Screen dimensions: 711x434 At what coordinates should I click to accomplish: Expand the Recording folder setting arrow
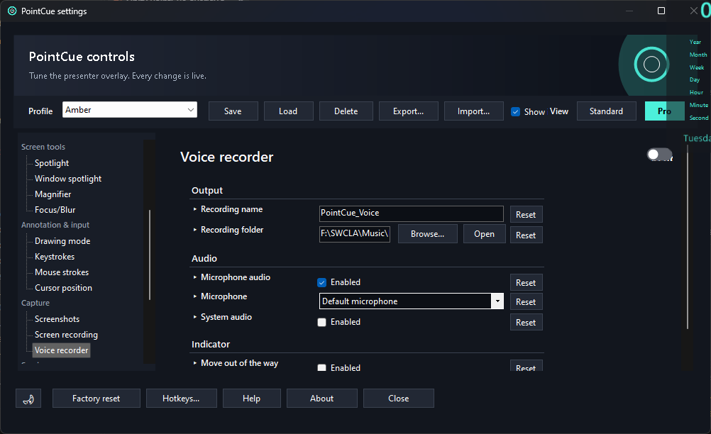tap(195, 230)
